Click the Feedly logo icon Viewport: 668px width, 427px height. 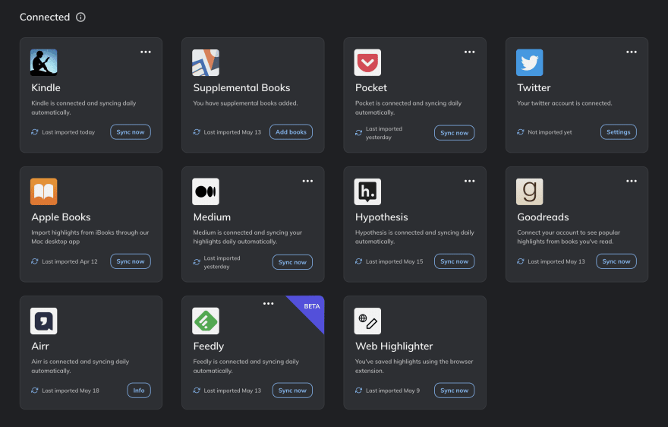(206, 321)
